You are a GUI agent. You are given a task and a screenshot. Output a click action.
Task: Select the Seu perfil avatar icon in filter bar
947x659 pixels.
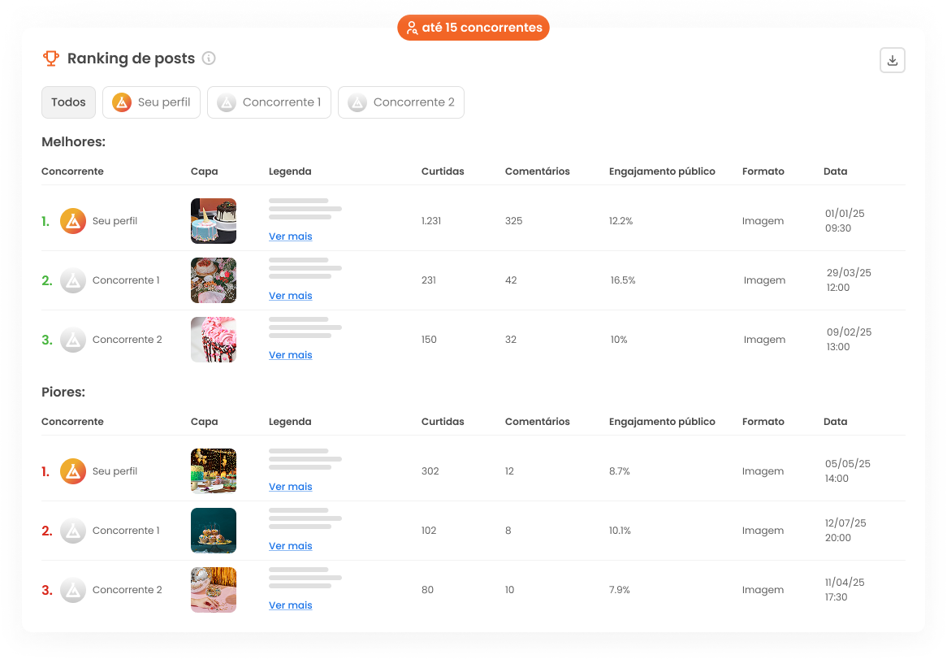(x=123, y=102)
